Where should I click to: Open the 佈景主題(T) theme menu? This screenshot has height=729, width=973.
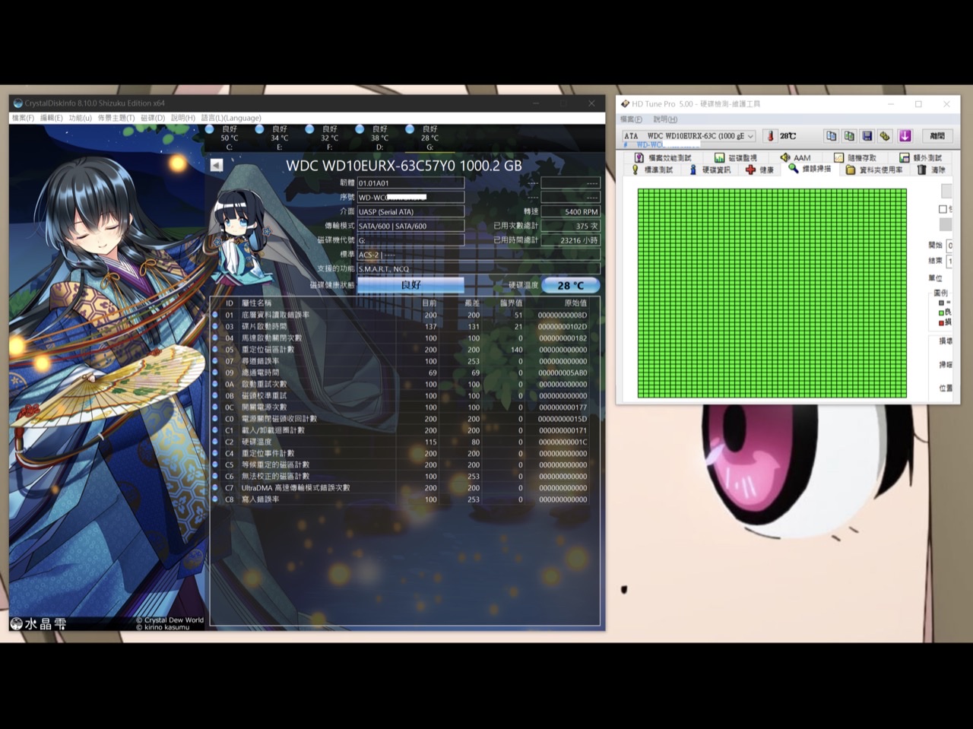click(x=116, y=118)
